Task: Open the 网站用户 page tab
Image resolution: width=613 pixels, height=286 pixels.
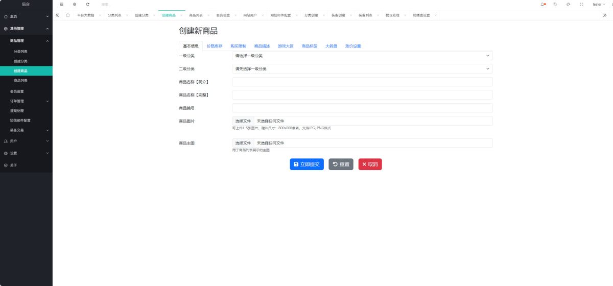Action: [250, 15]
